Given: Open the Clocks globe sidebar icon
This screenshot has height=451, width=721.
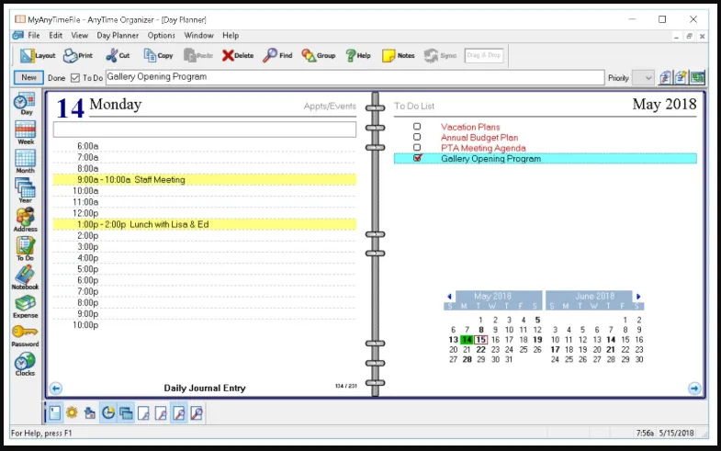Looking at the screenshot, I should pos(25,365).
